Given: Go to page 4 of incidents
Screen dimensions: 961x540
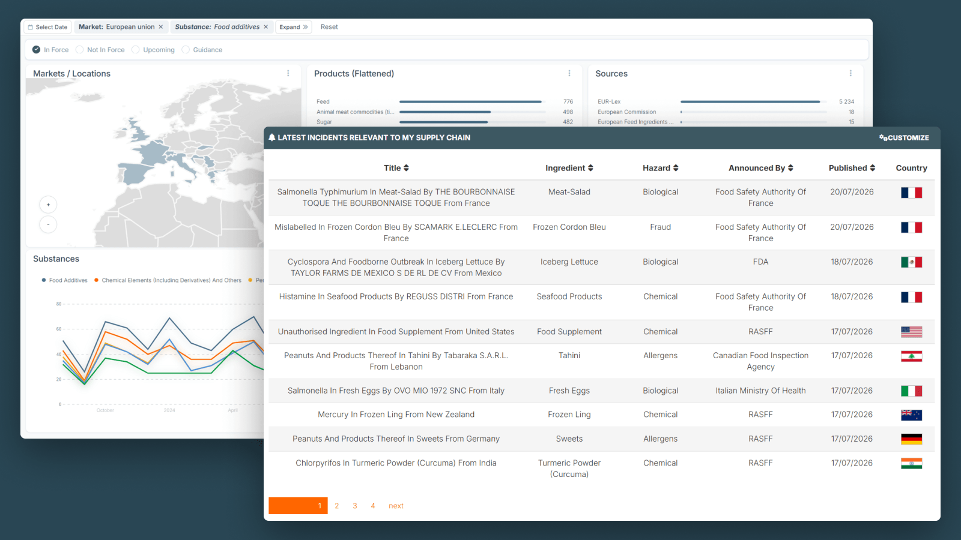Looking at the screenshot, I should (373, 506).
